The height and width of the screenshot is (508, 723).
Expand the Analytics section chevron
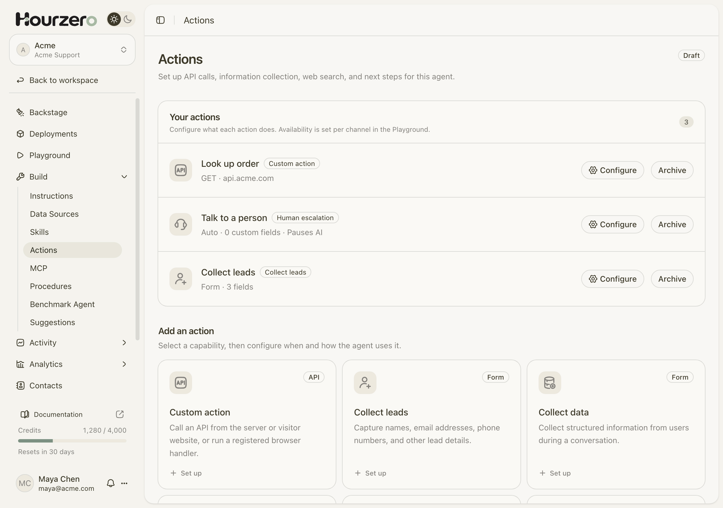pyautogui.click(x=124, y=364)
